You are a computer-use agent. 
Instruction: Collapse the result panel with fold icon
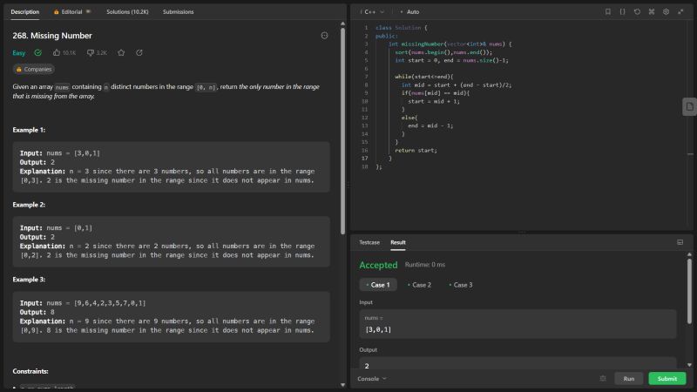click(680, 242)
